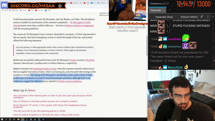Click hasanabi (live) split header
Viewport: 215px width, 121px height.
[x=164, y=17]
